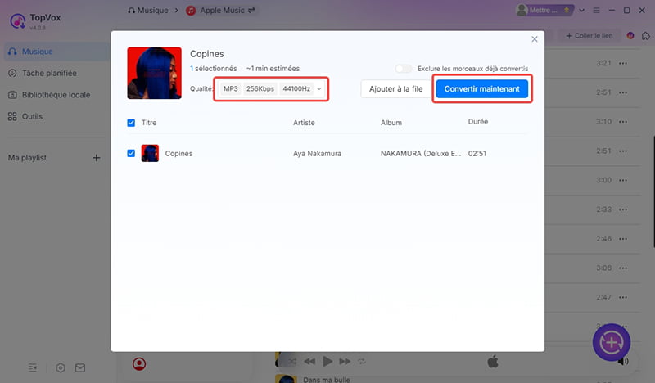Click the mail feedback icon
The image size is (655, 383).
tap(80, 368)
